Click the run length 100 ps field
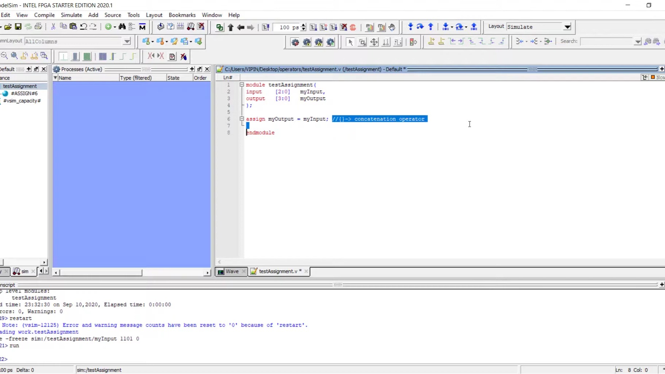Viewport: 665px width, 374px height. (x=287, y=27)
